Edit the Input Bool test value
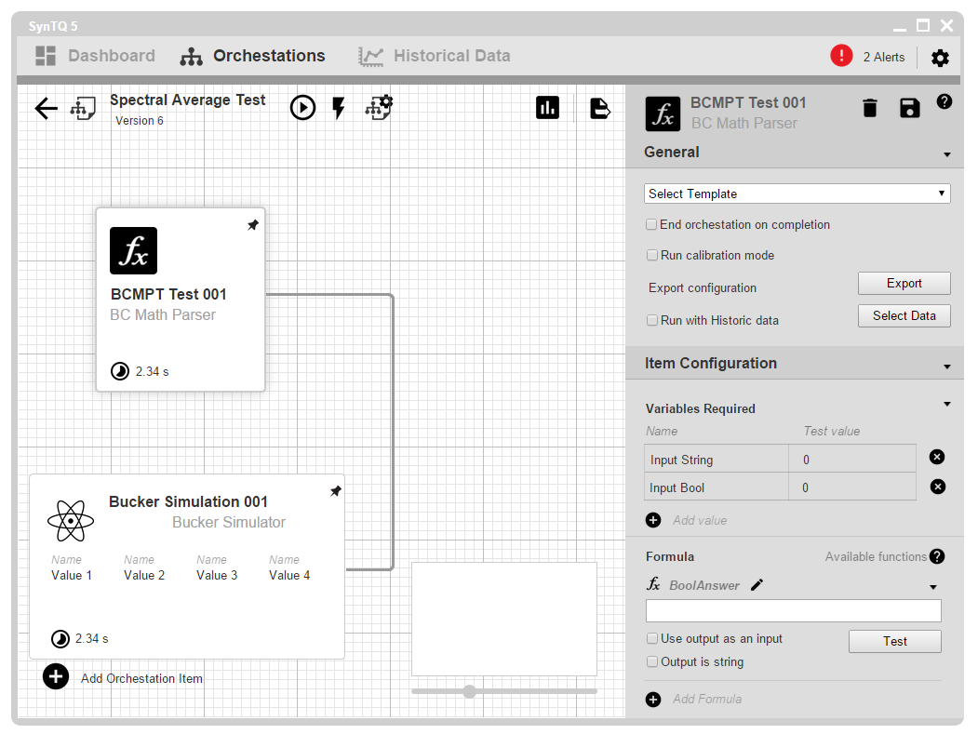Image resolution: width=978 pixels, height=734 pixels. (852, 487)
